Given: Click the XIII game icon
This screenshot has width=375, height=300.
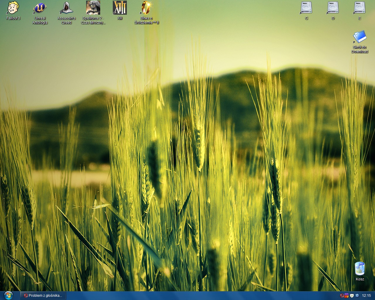Looking at the screenshot, I should click(x=120, y=8).
